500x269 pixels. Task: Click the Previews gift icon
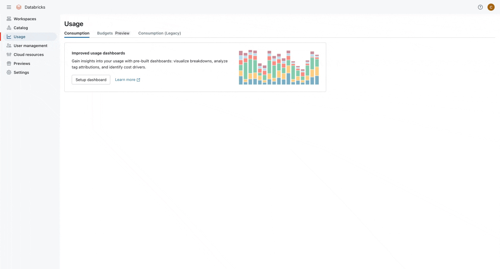pyautogui.click(x=9, y=63)
